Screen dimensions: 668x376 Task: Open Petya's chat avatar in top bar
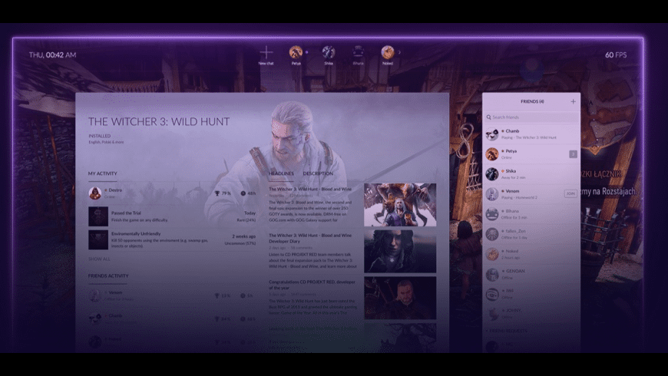click(296, 52)
